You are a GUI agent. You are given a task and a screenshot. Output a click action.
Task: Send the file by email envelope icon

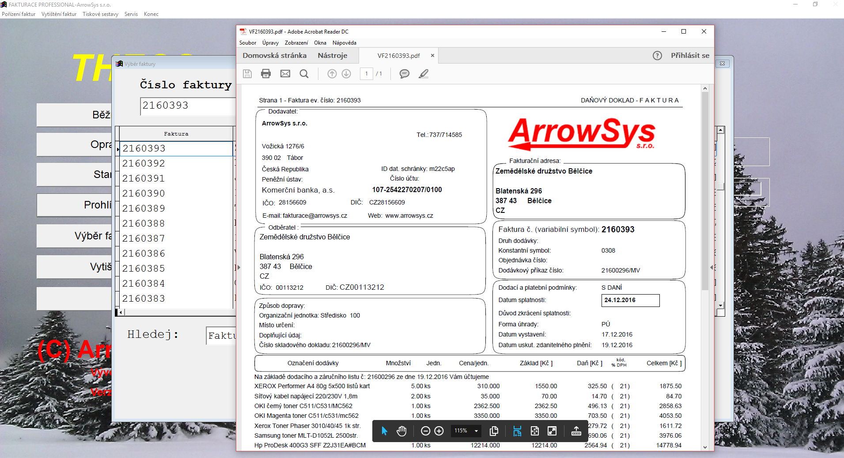[285, 74]
